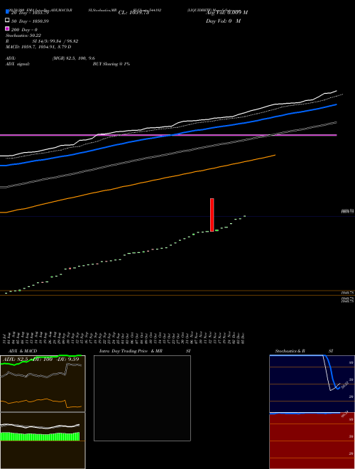
Task: Click the 'Stochastics: 59.22' readout
Action: tap(23, 36)
